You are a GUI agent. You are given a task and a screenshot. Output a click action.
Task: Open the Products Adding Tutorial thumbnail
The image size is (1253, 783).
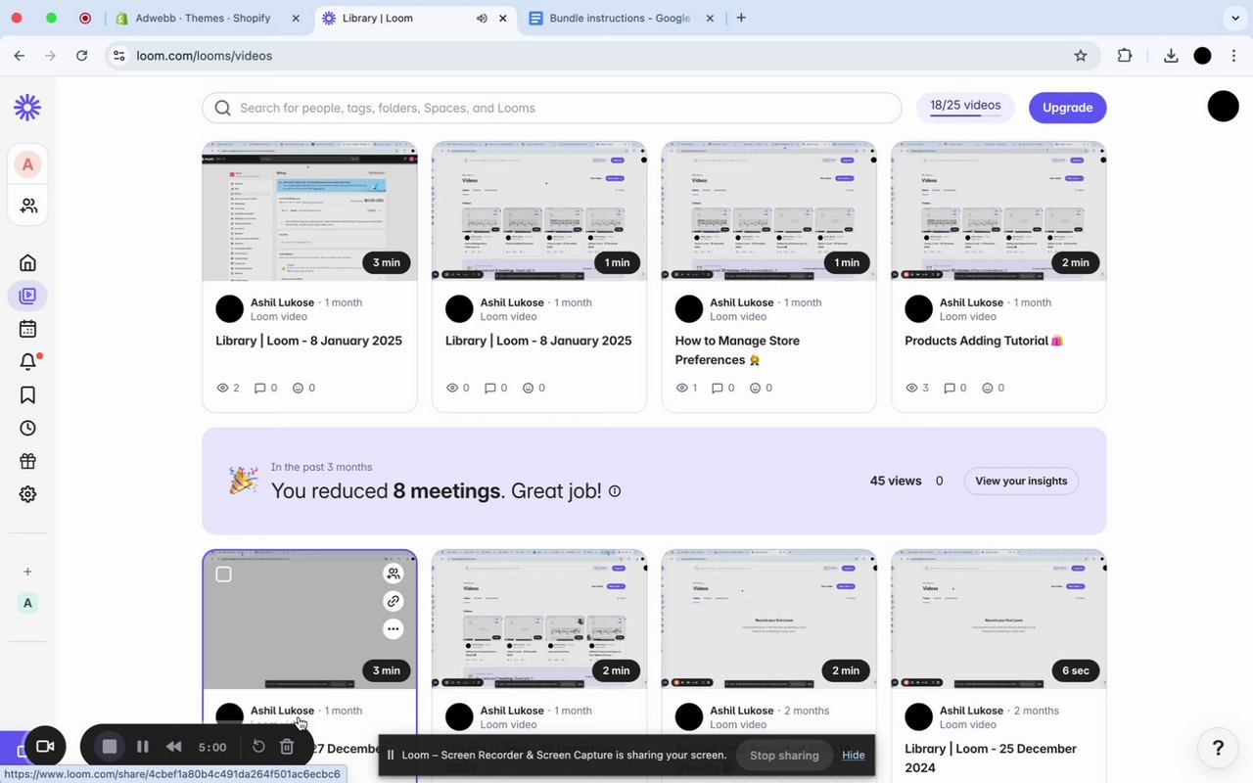(x=998, y=211)
